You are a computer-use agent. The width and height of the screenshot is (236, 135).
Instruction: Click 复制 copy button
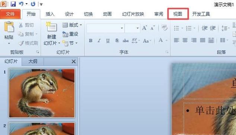tap(26, 34)
